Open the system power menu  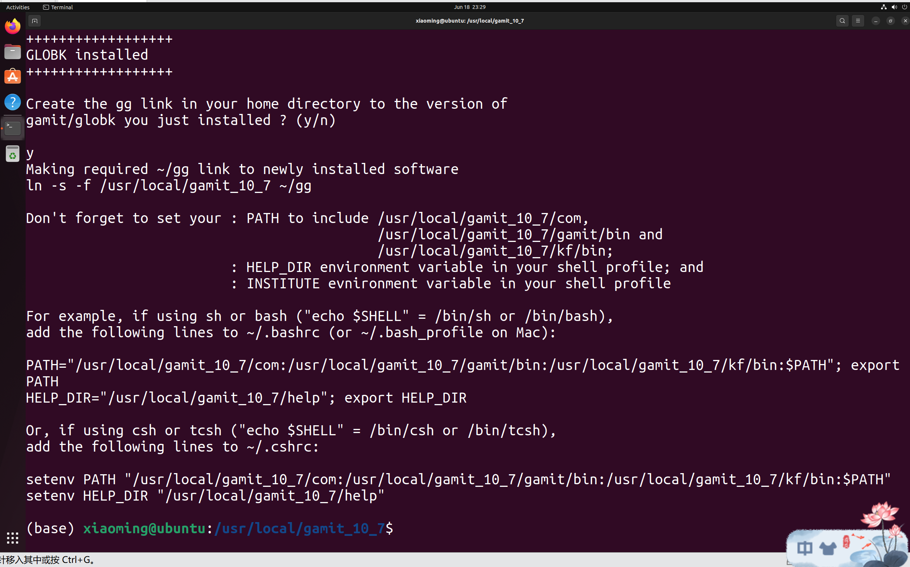[x=905, y=7]
